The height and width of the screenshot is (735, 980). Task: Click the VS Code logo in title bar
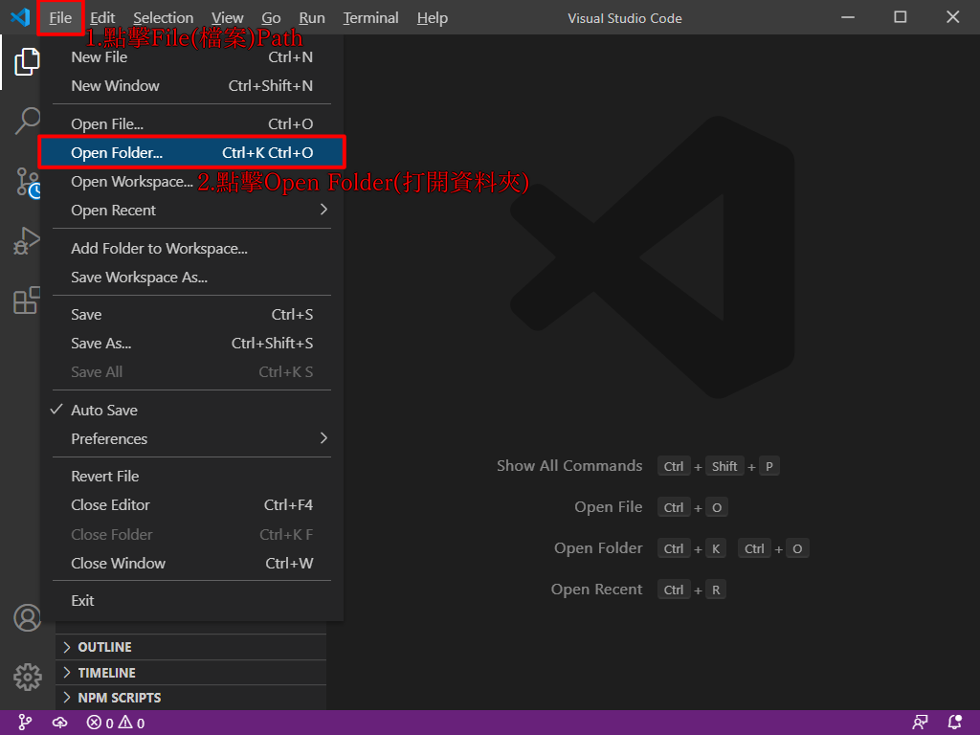click(x=20, y=17)
